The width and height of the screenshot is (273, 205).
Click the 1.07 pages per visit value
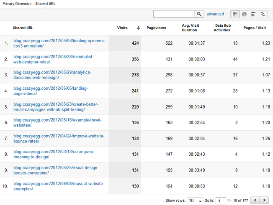[266, 75]
